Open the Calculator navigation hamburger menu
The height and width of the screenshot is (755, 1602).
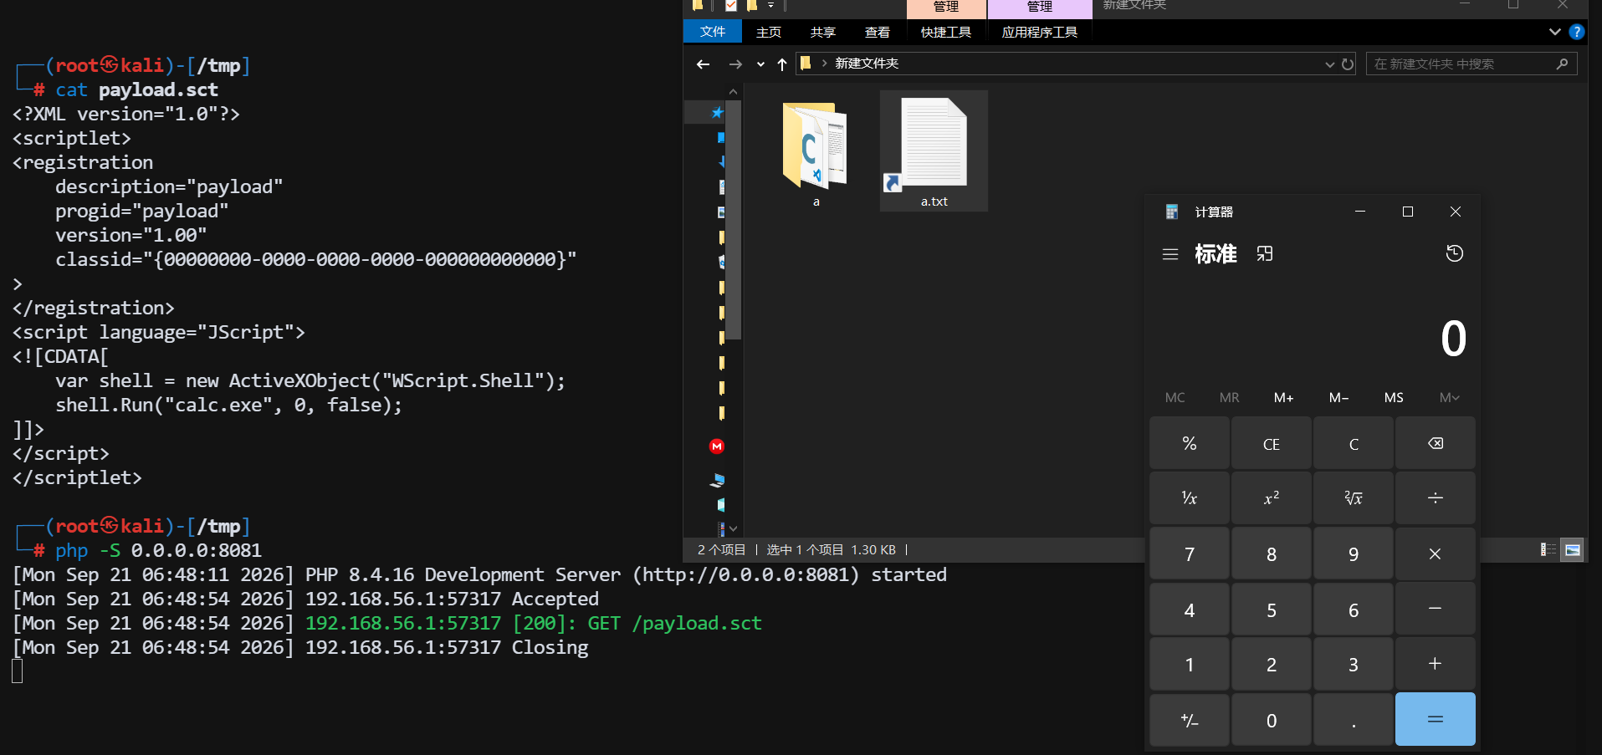click(x=1170, y=254)
